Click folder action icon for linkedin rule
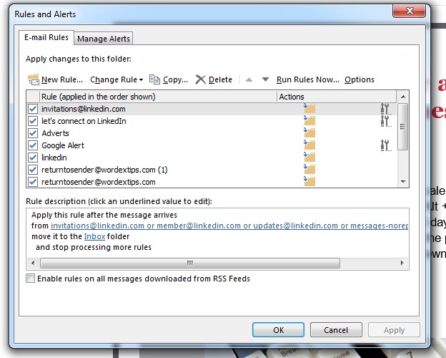 (309, 157)
